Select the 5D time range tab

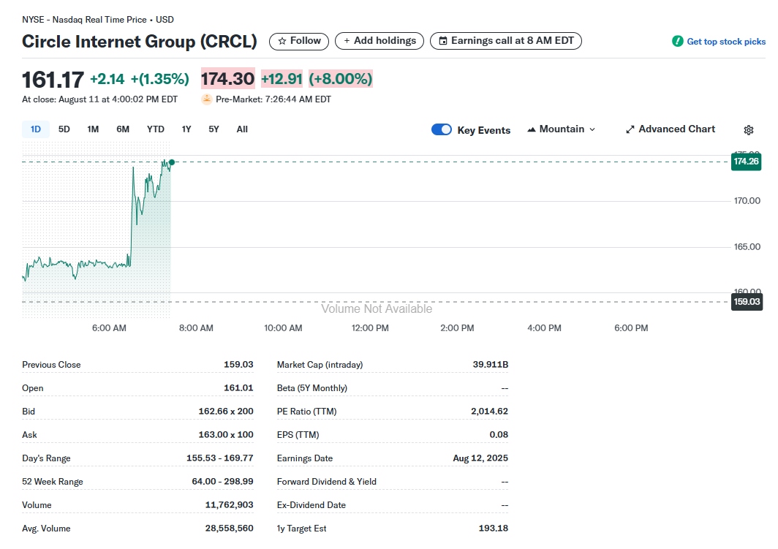(x=64, y=129)
